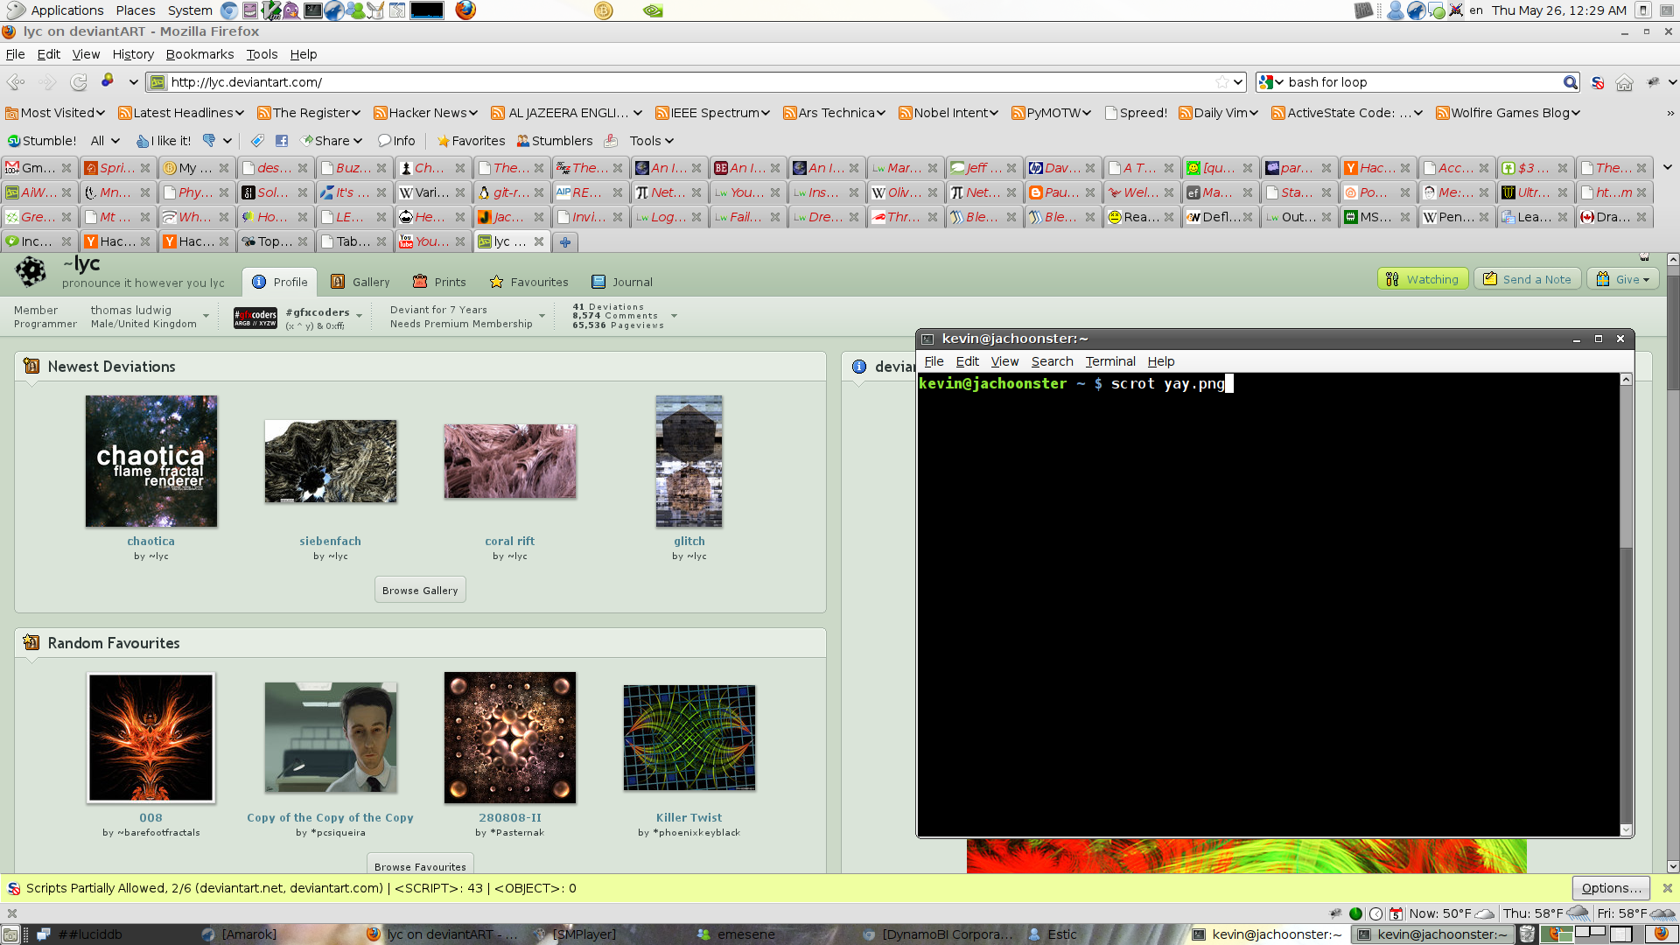Screen dimensions: 1680x945
Task: Switch to the ##luciddb taskbar window
Action: coord(80,934)
